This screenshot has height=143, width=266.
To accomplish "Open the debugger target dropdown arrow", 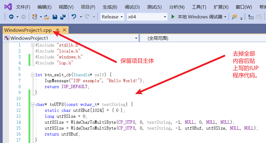I will click(x=225, y=17).
